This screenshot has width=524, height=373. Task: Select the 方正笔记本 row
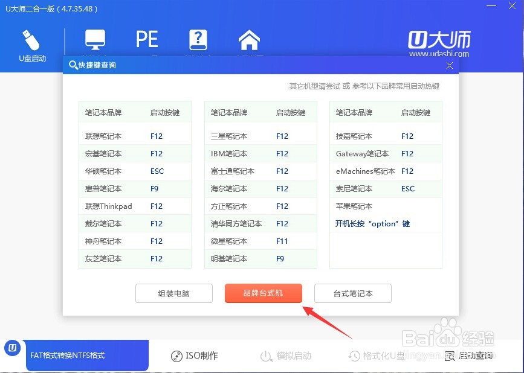pyautogui.click(x=260, y=206)
